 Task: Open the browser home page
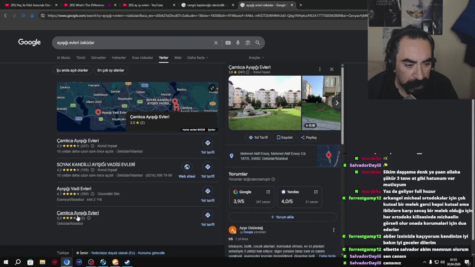[x=32, y=16]
